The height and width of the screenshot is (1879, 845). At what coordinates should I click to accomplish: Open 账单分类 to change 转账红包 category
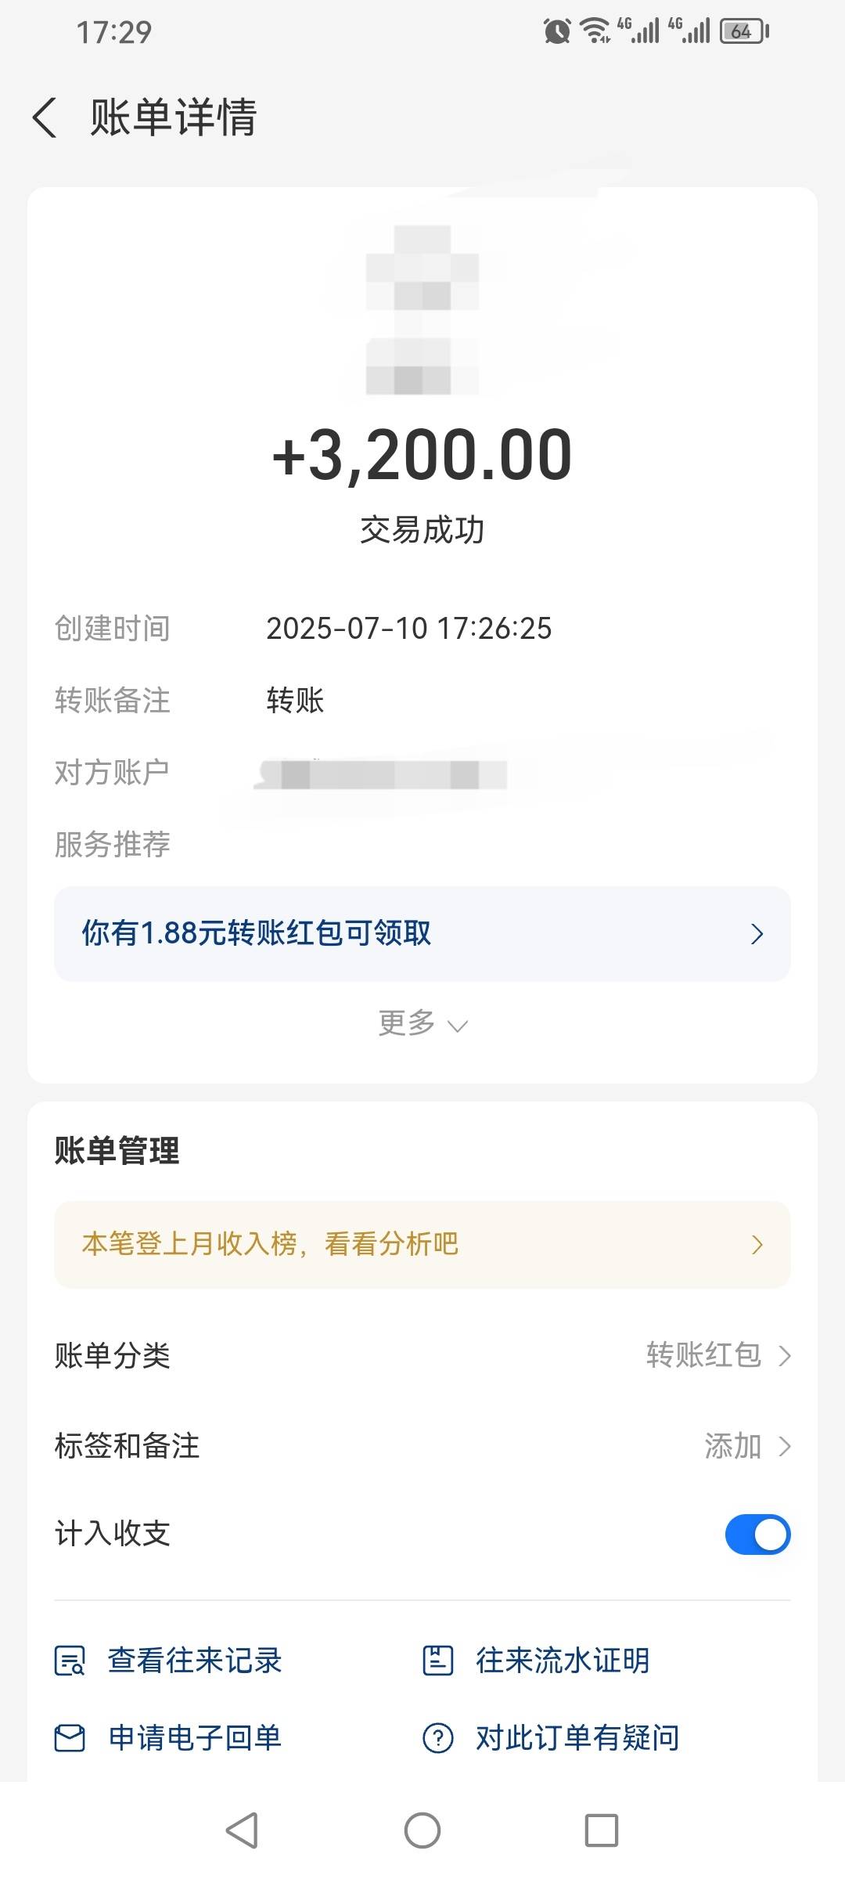click(422, 1355)
